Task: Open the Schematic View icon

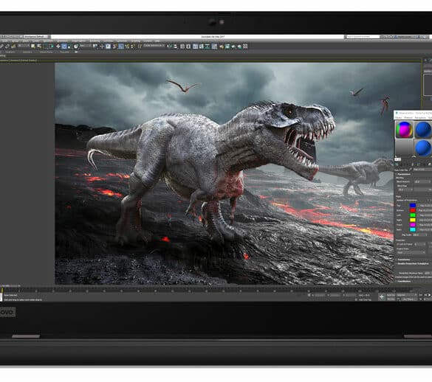Action: [208, 46]
